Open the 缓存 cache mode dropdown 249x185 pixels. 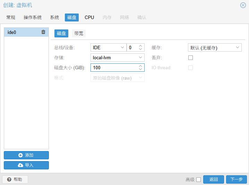(238, 47)
